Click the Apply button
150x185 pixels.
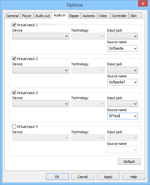[108, 177]
